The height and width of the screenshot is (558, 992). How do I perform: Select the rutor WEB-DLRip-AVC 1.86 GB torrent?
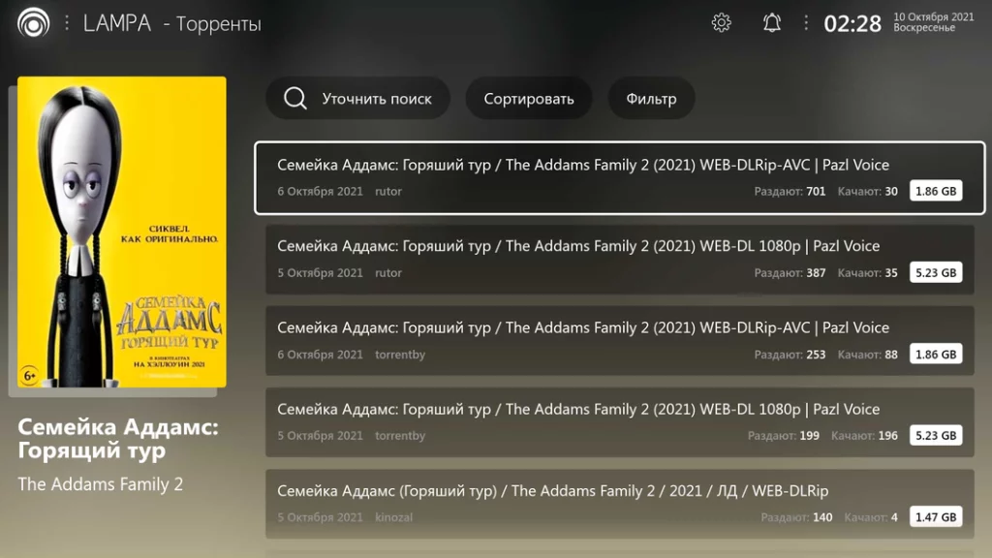pos(619,178)
